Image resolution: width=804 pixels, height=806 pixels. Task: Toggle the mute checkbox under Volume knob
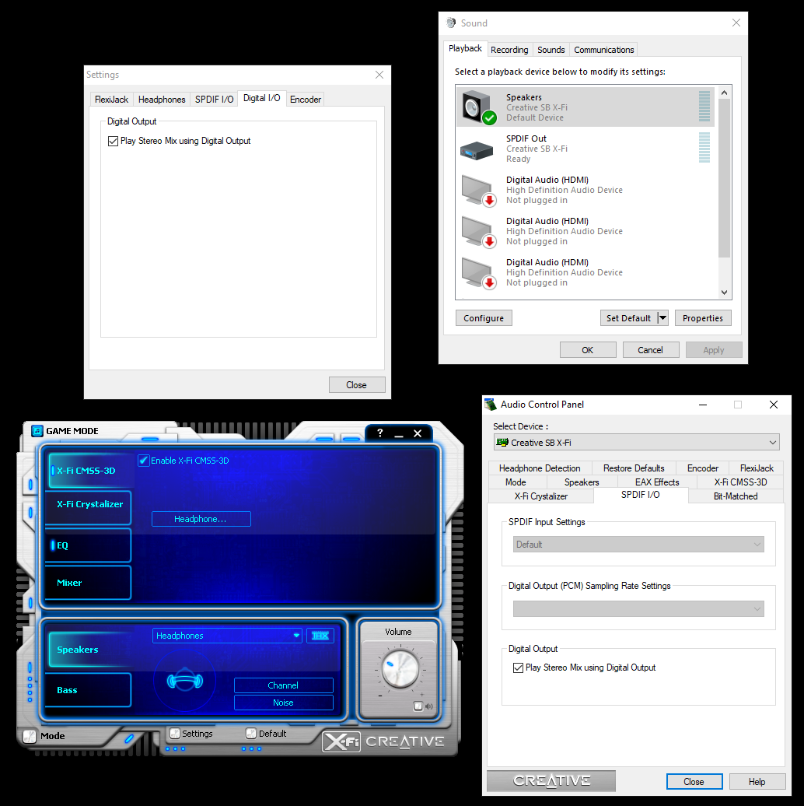click(418, 706)
